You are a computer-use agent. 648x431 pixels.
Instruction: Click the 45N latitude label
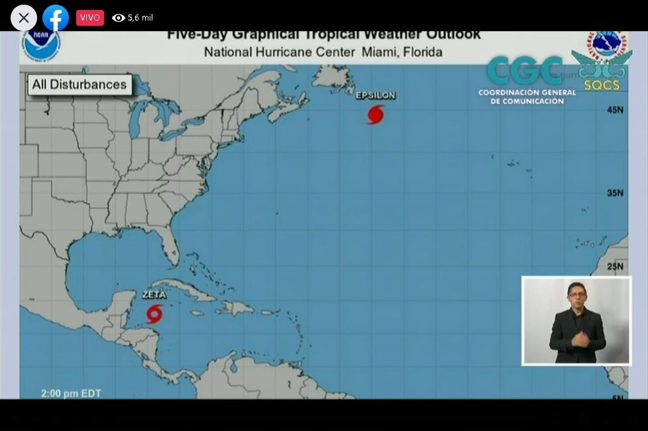click(x=615, y=109)
